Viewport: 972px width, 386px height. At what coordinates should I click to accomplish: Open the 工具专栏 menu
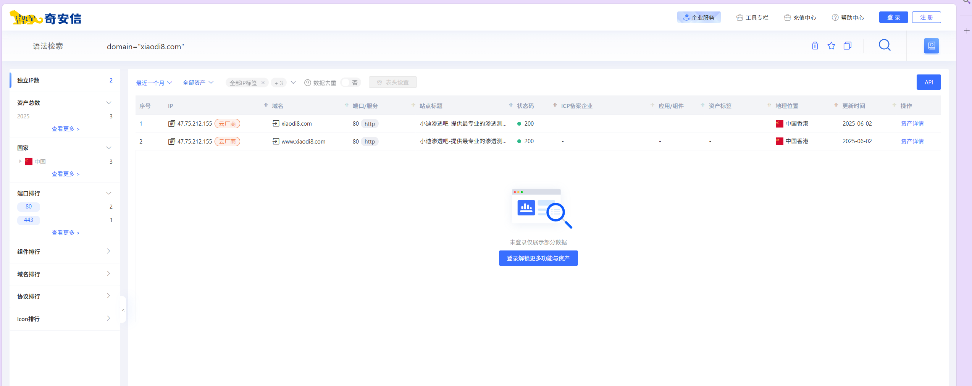point(752,18)
